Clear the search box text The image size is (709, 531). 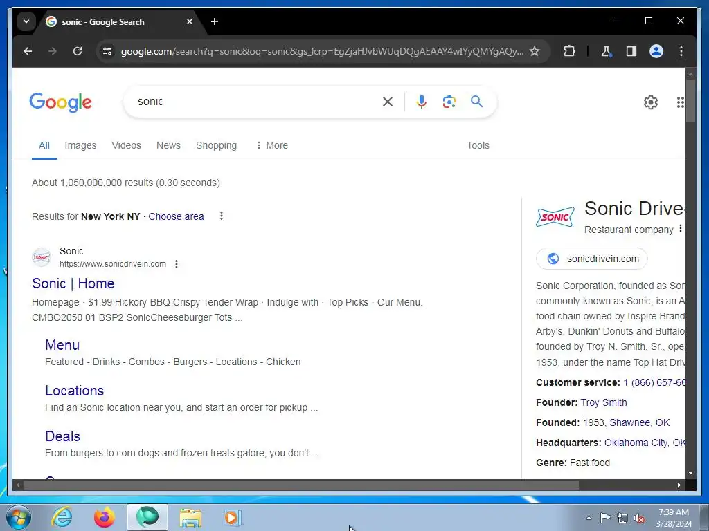(388, 102)
